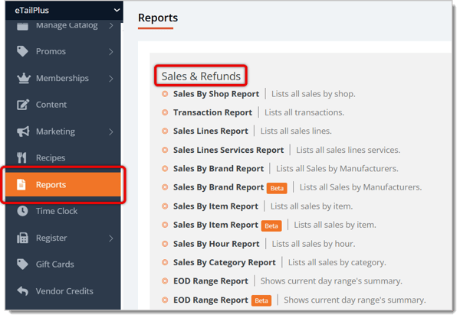Open the Sales By Item Report Beta link
This screenshot has width=460, height=318.
215,225
